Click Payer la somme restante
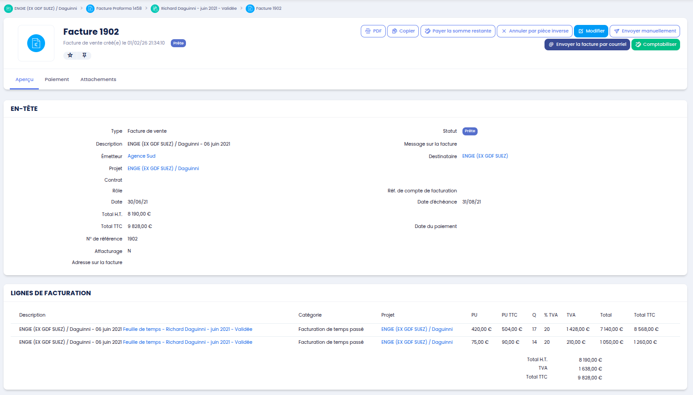Viewport: 693px width, 395px height. coord(458,31)
